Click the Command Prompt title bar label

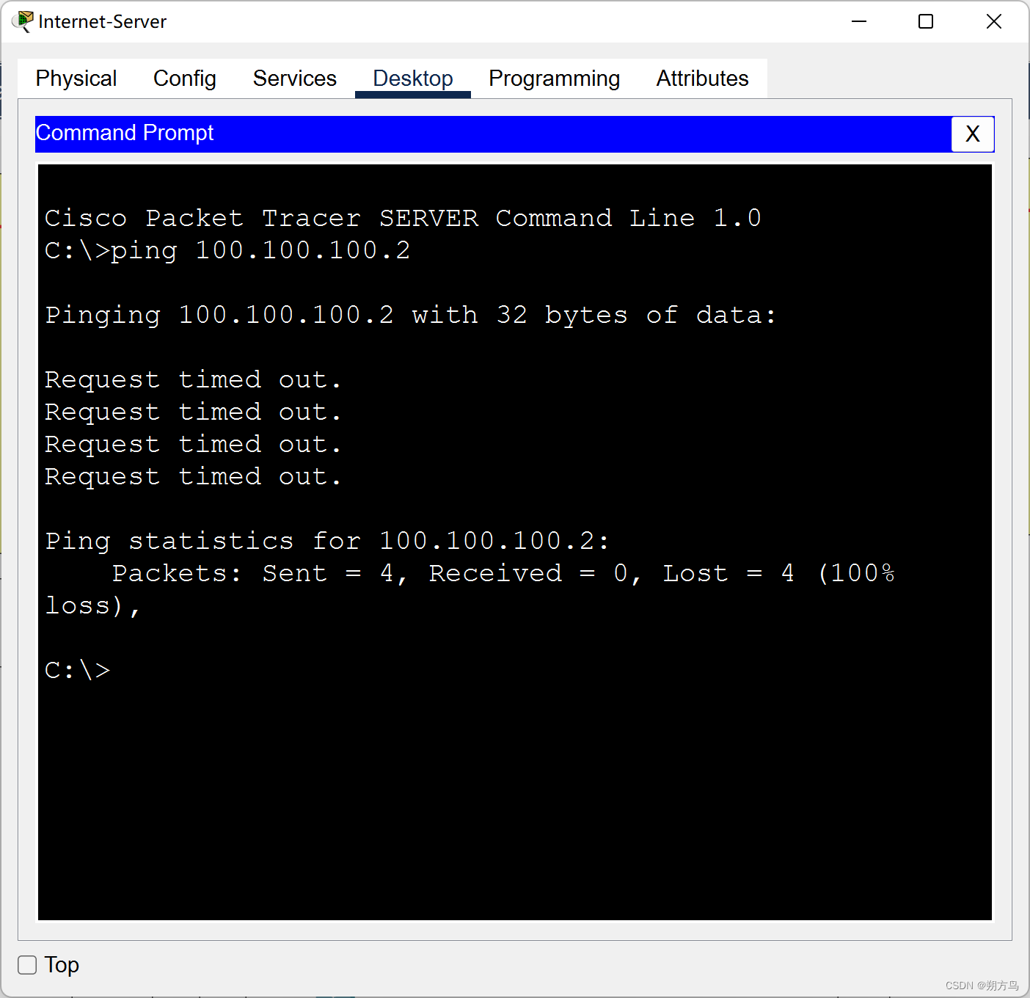[125, 133]
